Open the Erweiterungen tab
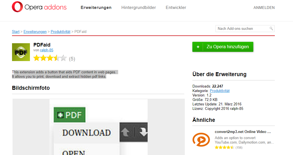This screenshot has height=155, width=293. point(96,8)
